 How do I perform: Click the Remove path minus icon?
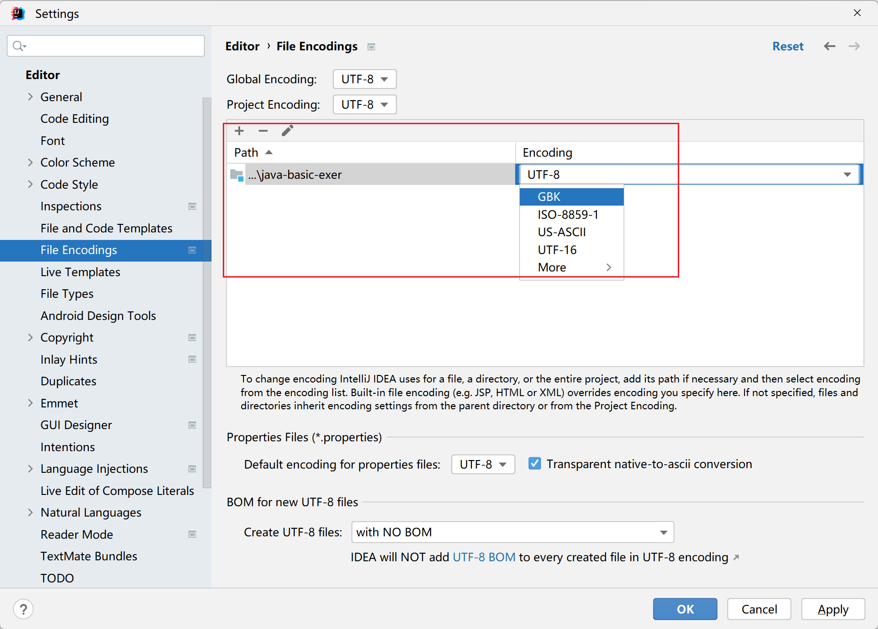(x=263, y=131)
